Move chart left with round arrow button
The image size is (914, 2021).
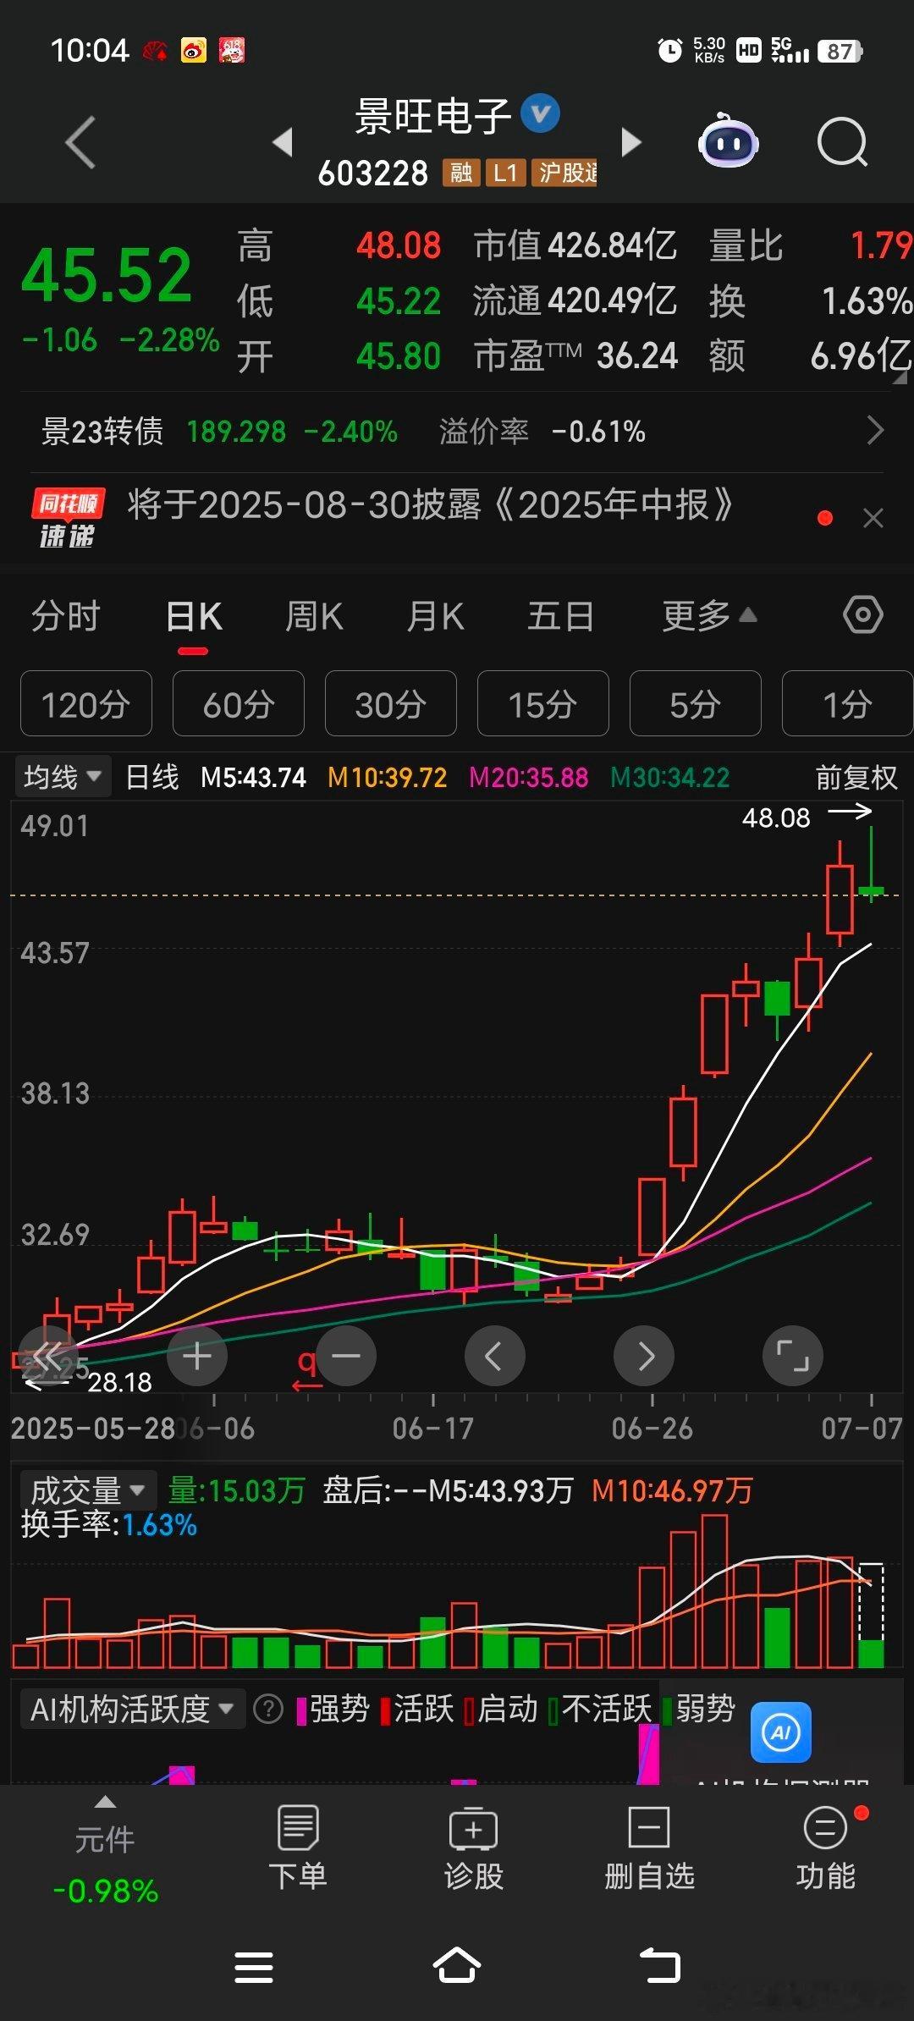(495, 1356)
